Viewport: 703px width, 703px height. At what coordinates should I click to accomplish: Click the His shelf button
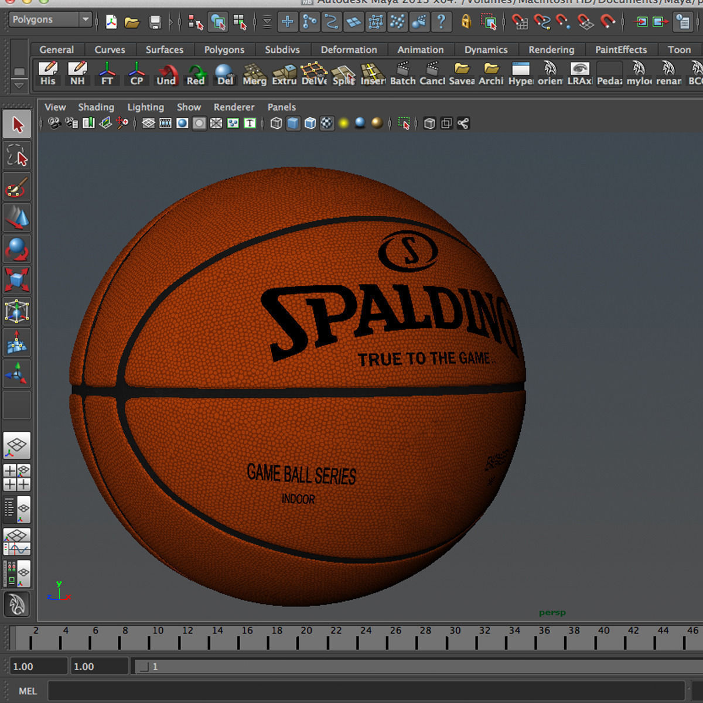(47, 74)
